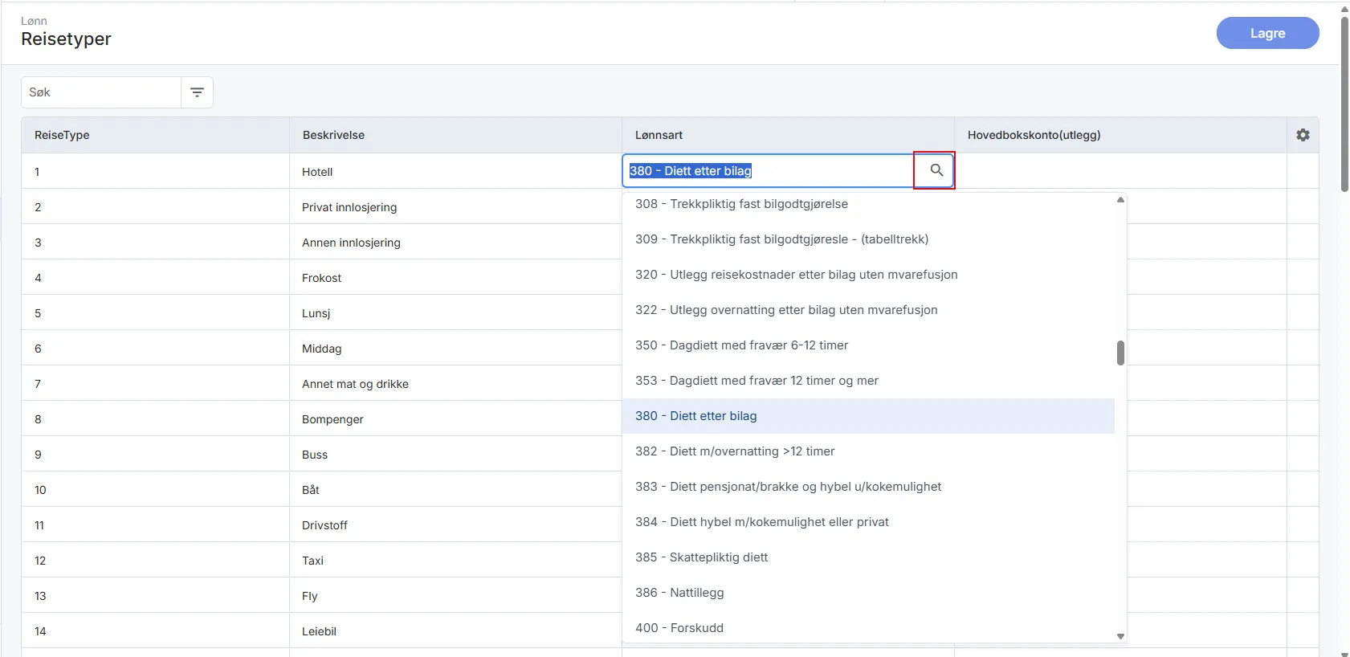Sort by the ReiseType column header
This screenshot has height=657, width=1350.
coord(62,135)
